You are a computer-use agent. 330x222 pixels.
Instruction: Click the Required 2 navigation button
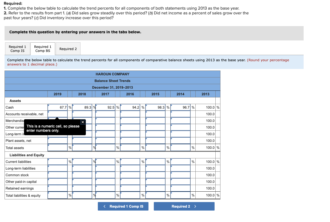(x=184, y=206)
